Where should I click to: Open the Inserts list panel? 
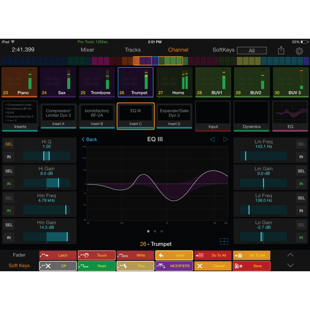pyautogui.click(x=20, y=116)
